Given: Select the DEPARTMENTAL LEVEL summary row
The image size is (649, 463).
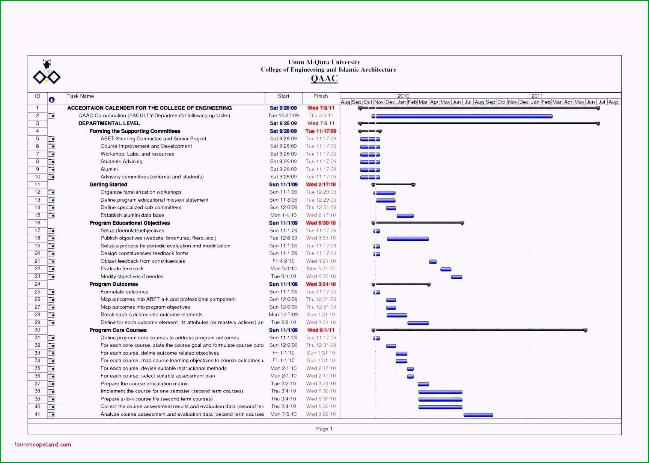Looking at the screenshot, I should [109, 123].
